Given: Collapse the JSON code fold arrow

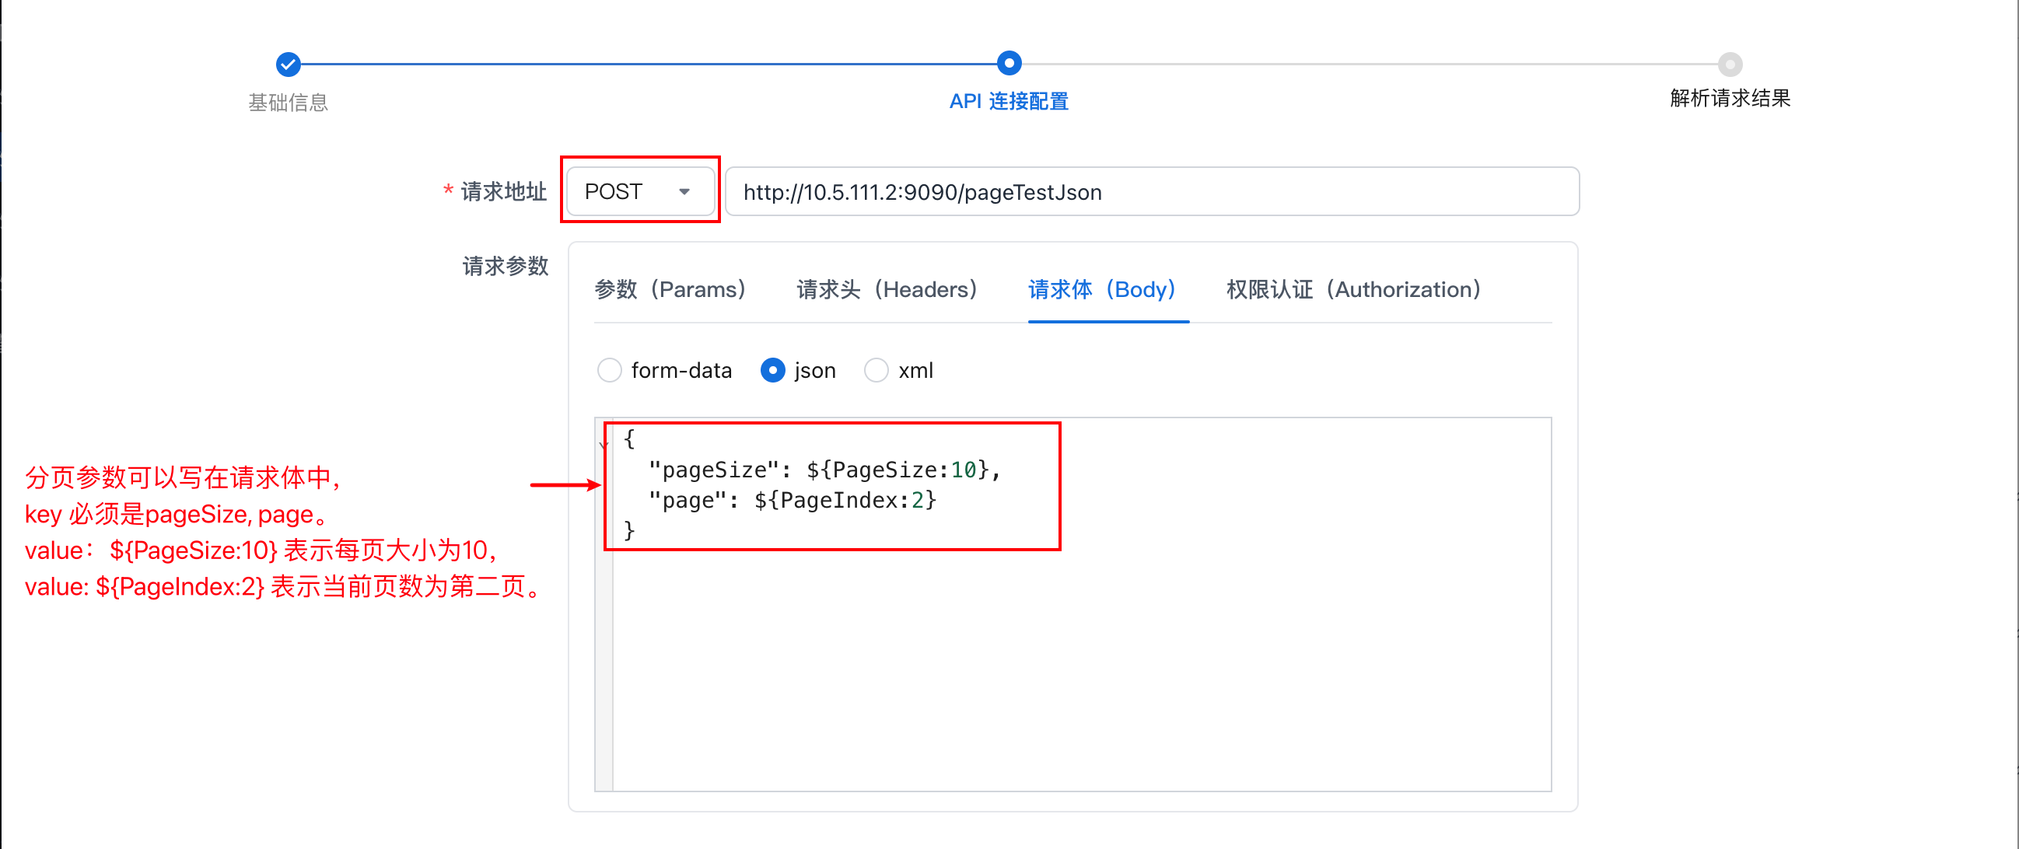Looking at the screenshot, I should (603, 445).
